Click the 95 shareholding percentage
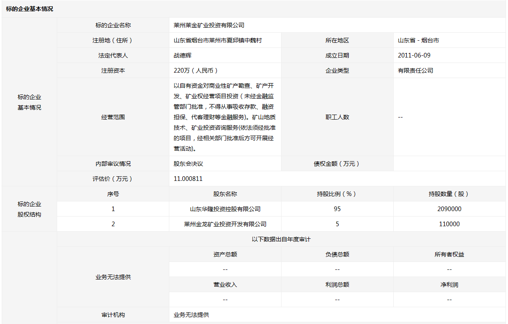Image resolution: width=508 pixels, height=324 pixels. [x=337, y=209]
